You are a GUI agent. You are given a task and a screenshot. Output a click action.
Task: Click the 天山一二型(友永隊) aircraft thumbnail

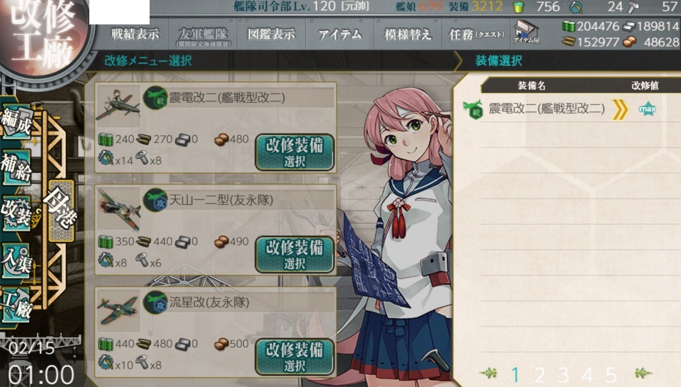119,209
